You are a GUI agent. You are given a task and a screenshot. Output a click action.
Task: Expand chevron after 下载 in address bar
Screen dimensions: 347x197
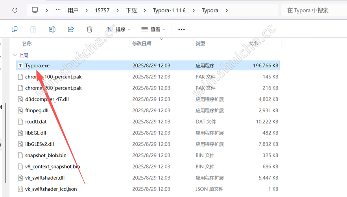click(x=144, y=10)
